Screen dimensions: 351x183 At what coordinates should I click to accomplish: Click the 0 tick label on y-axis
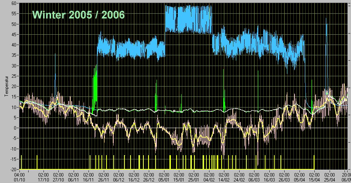coord(15,128)
